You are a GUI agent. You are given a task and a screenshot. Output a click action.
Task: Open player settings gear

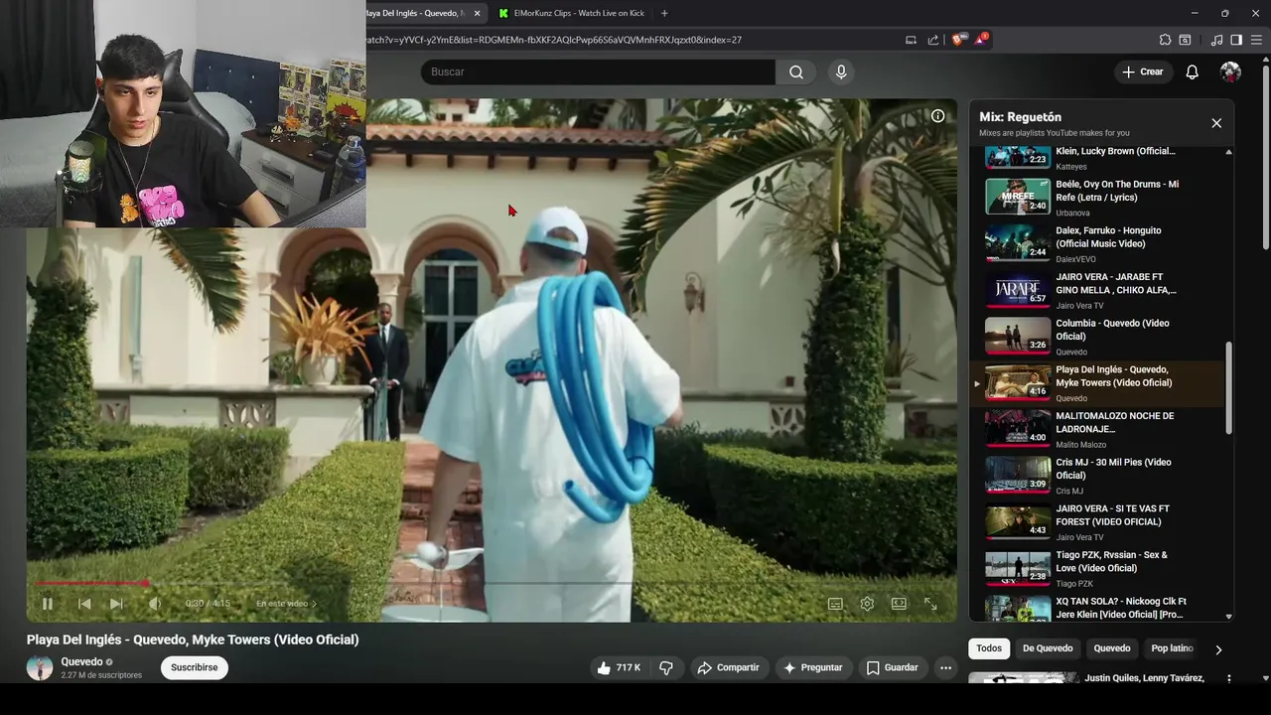point(867,604)
